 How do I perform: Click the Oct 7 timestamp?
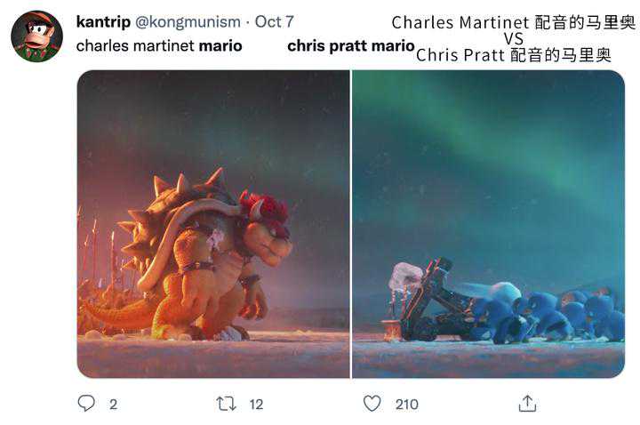click(274, 21)
